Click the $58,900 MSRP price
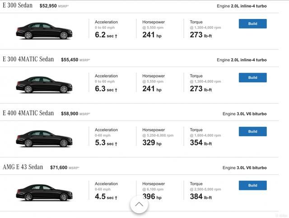Viewport: 289px width, 218px height. [x=75, y=114]
